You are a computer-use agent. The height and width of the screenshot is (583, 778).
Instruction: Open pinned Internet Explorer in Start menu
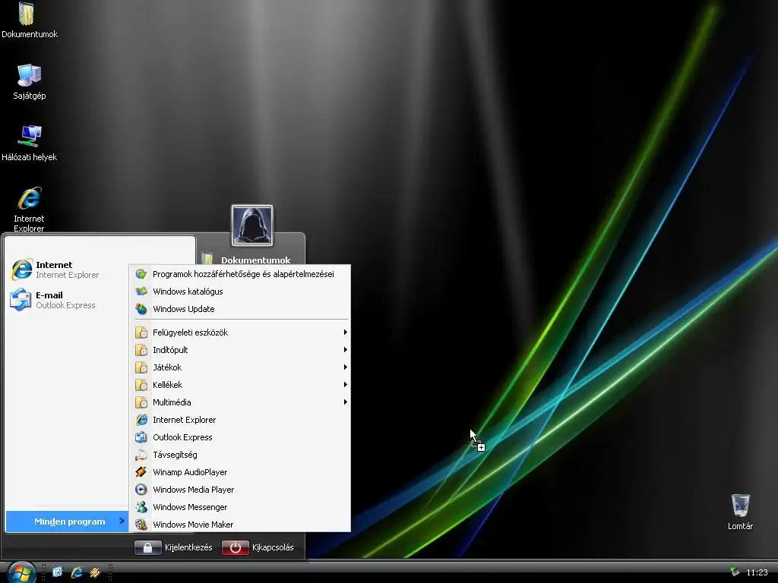coord(67,269)
